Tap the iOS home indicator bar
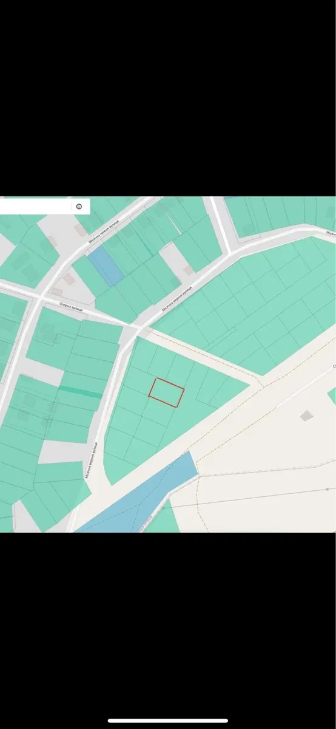Viewport: 336px width, 729px height. pyautogui.click(x=168, y=720)
